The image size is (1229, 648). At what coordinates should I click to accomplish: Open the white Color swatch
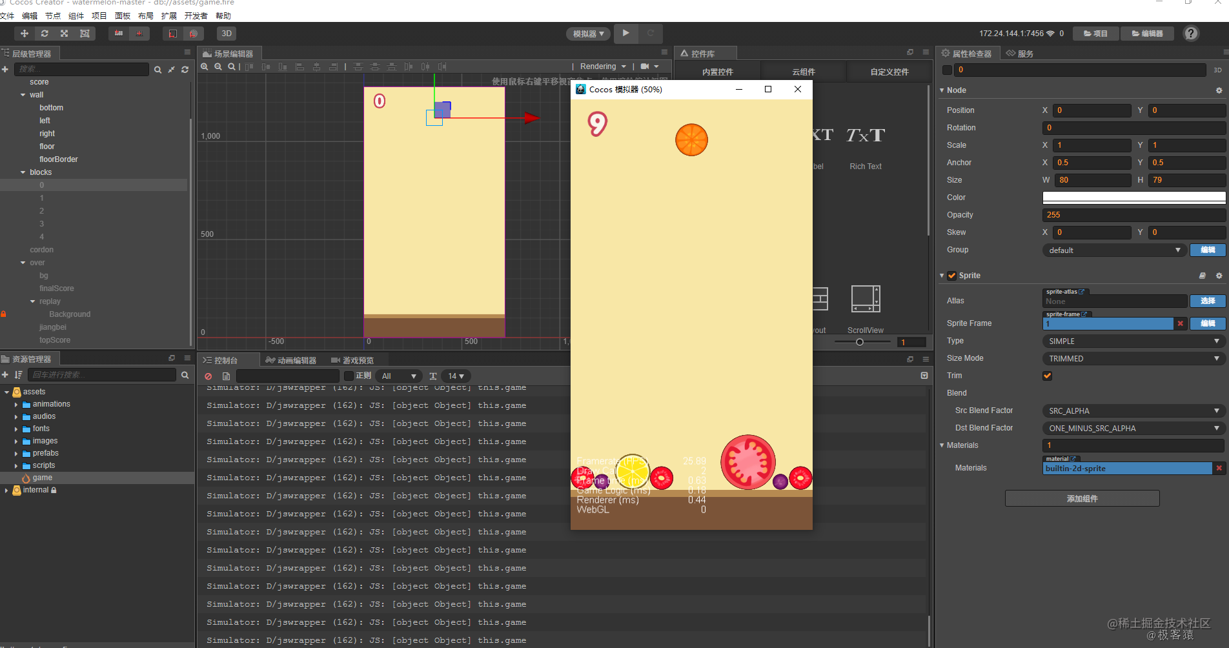click(1133, 197)
